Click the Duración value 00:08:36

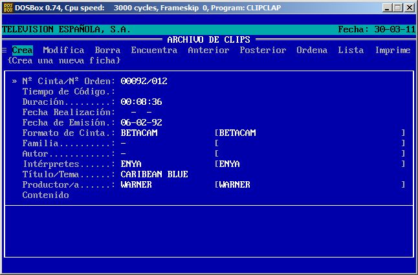pos(141,102)
